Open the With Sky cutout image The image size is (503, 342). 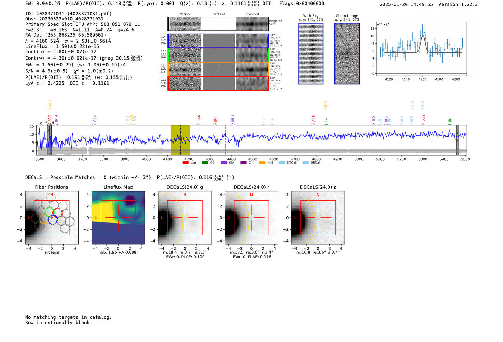click(x=311, y=53)
